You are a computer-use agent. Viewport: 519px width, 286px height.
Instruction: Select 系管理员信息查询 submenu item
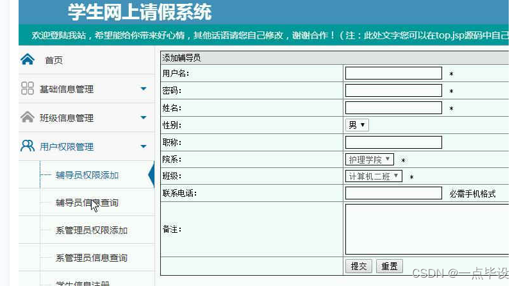click(x=92, y=258)
